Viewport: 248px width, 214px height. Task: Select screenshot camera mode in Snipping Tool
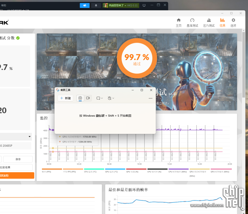pyautogui.click(x=80, y=98)
